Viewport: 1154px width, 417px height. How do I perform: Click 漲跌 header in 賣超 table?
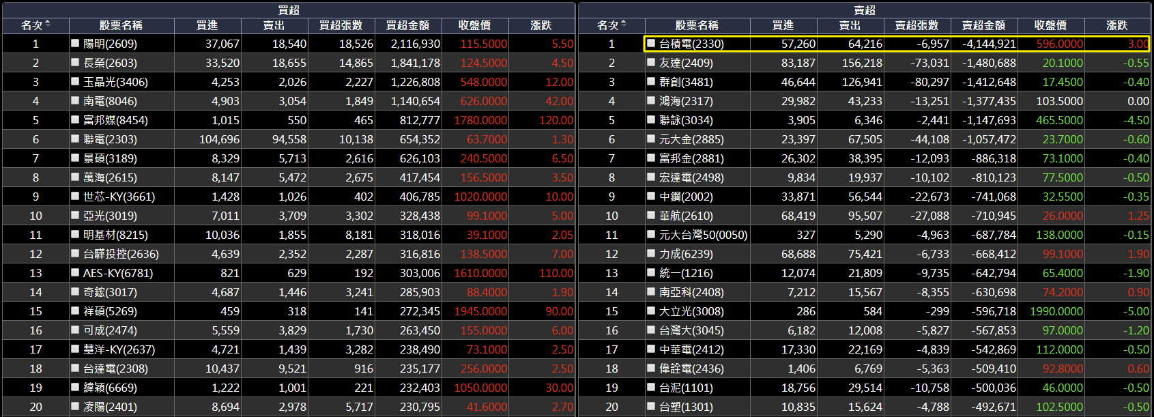click(1117, 25)
